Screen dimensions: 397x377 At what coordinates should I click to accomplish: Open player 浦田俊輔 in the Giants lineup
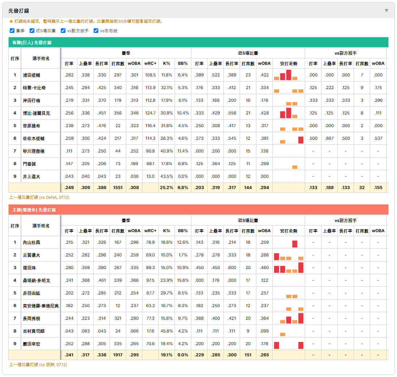point(31,75)
